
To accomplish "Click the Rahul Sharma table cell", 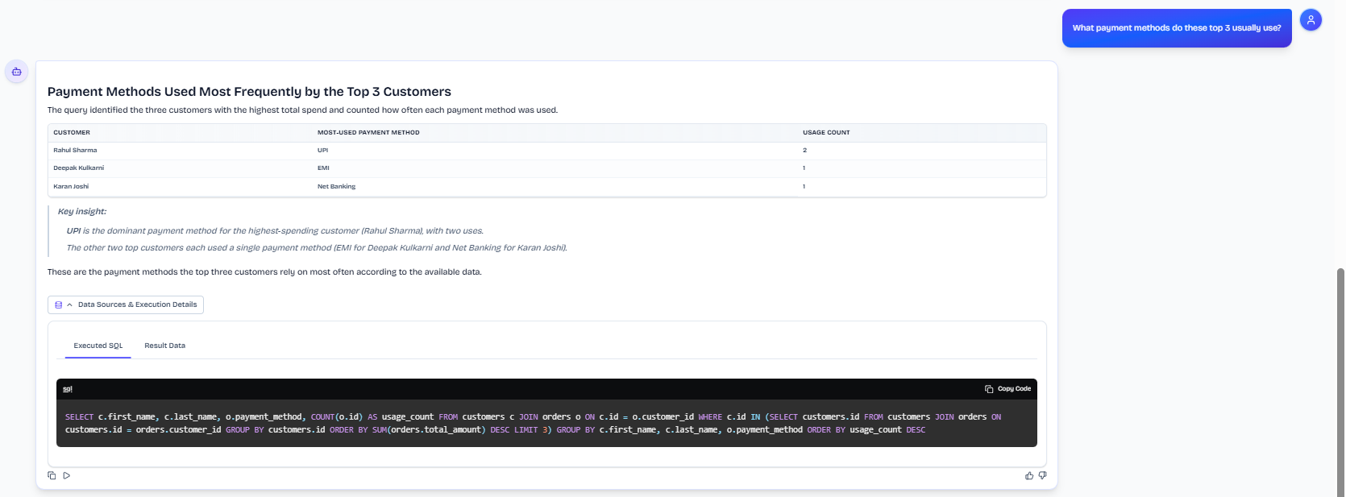I will click(75, 151).
